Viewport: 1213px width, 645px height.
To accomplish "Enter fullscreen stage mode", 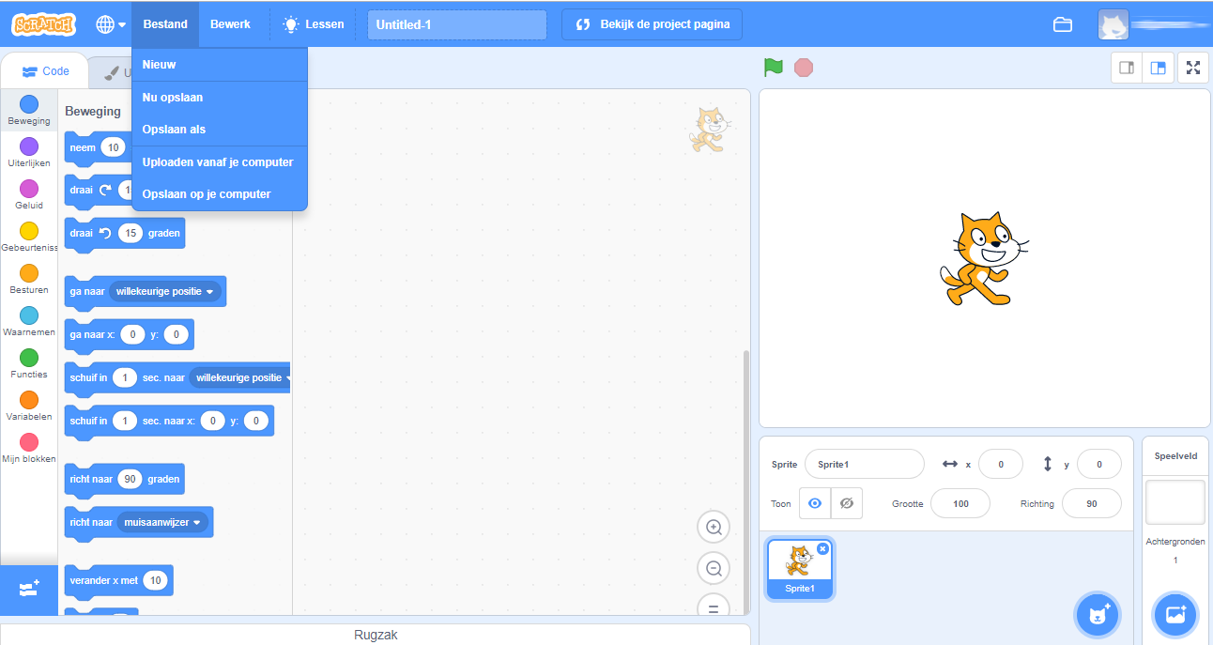I will [1192, 68].
